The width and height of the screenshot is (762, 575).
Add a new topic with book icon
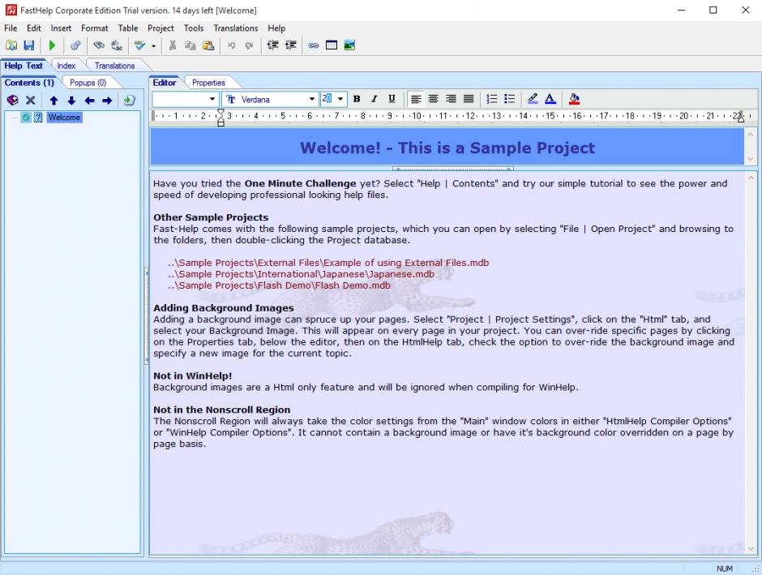point(13,101)
